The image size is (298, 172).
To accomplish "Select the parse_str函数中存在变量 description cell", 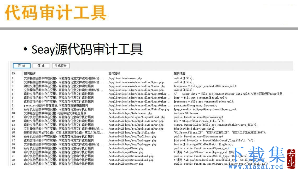I will [x=56, y=106].
